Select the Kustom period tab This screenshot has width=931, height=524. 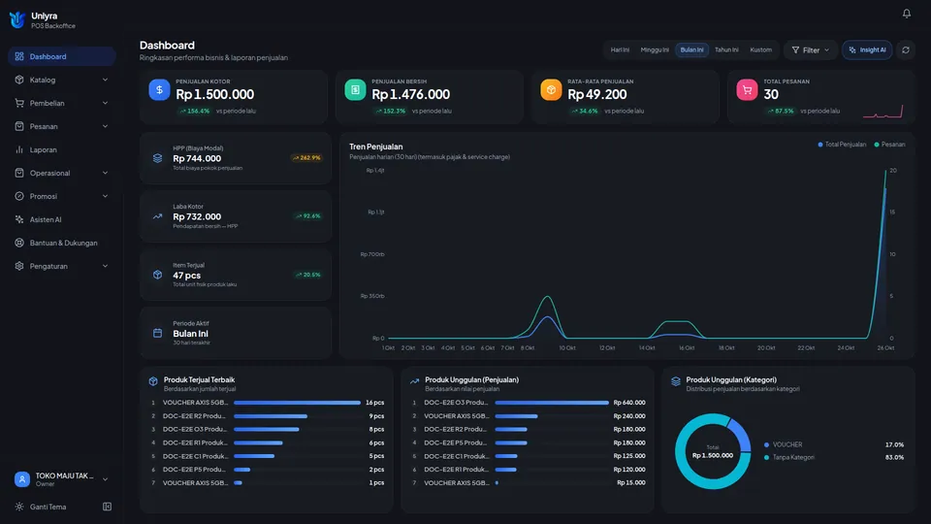tap(760, 49)
